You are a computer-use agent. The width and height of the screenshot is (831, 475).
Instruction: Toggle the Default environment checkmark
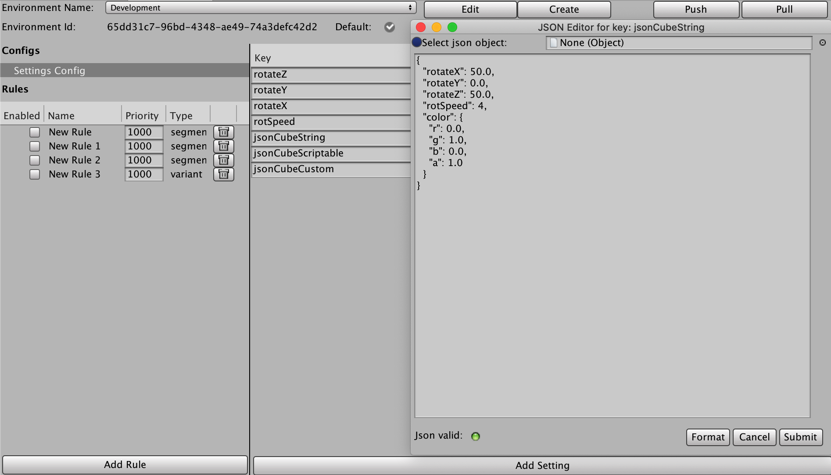click(x=390, y=27)
